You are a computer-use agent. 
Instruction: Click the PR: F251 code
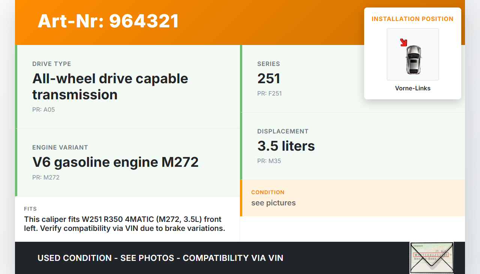(x=269, y=94)
